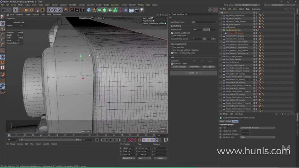Click the Undo arrow icon
This screenshot has width=299, height=168.
(x=3, y=10)
